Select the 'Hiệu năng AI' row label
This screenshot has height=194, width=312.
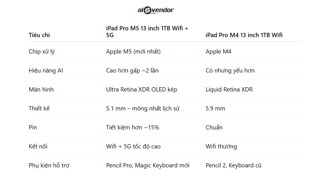click(46, 71)
